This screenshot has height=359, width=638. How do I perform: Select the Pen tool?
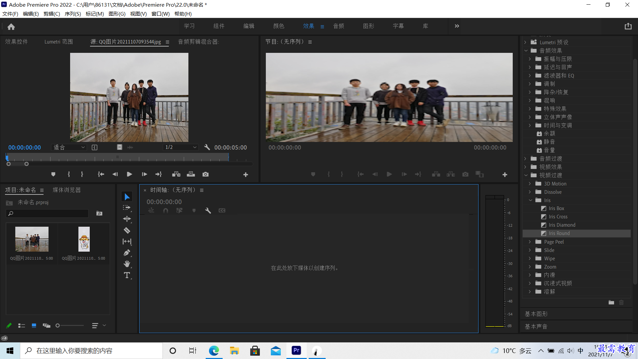(127, 253)
